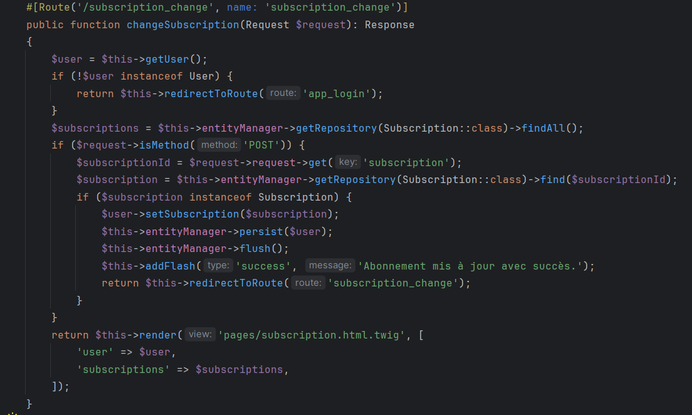Click the Response return type
The image size is (692, 415).
point(389,25)
